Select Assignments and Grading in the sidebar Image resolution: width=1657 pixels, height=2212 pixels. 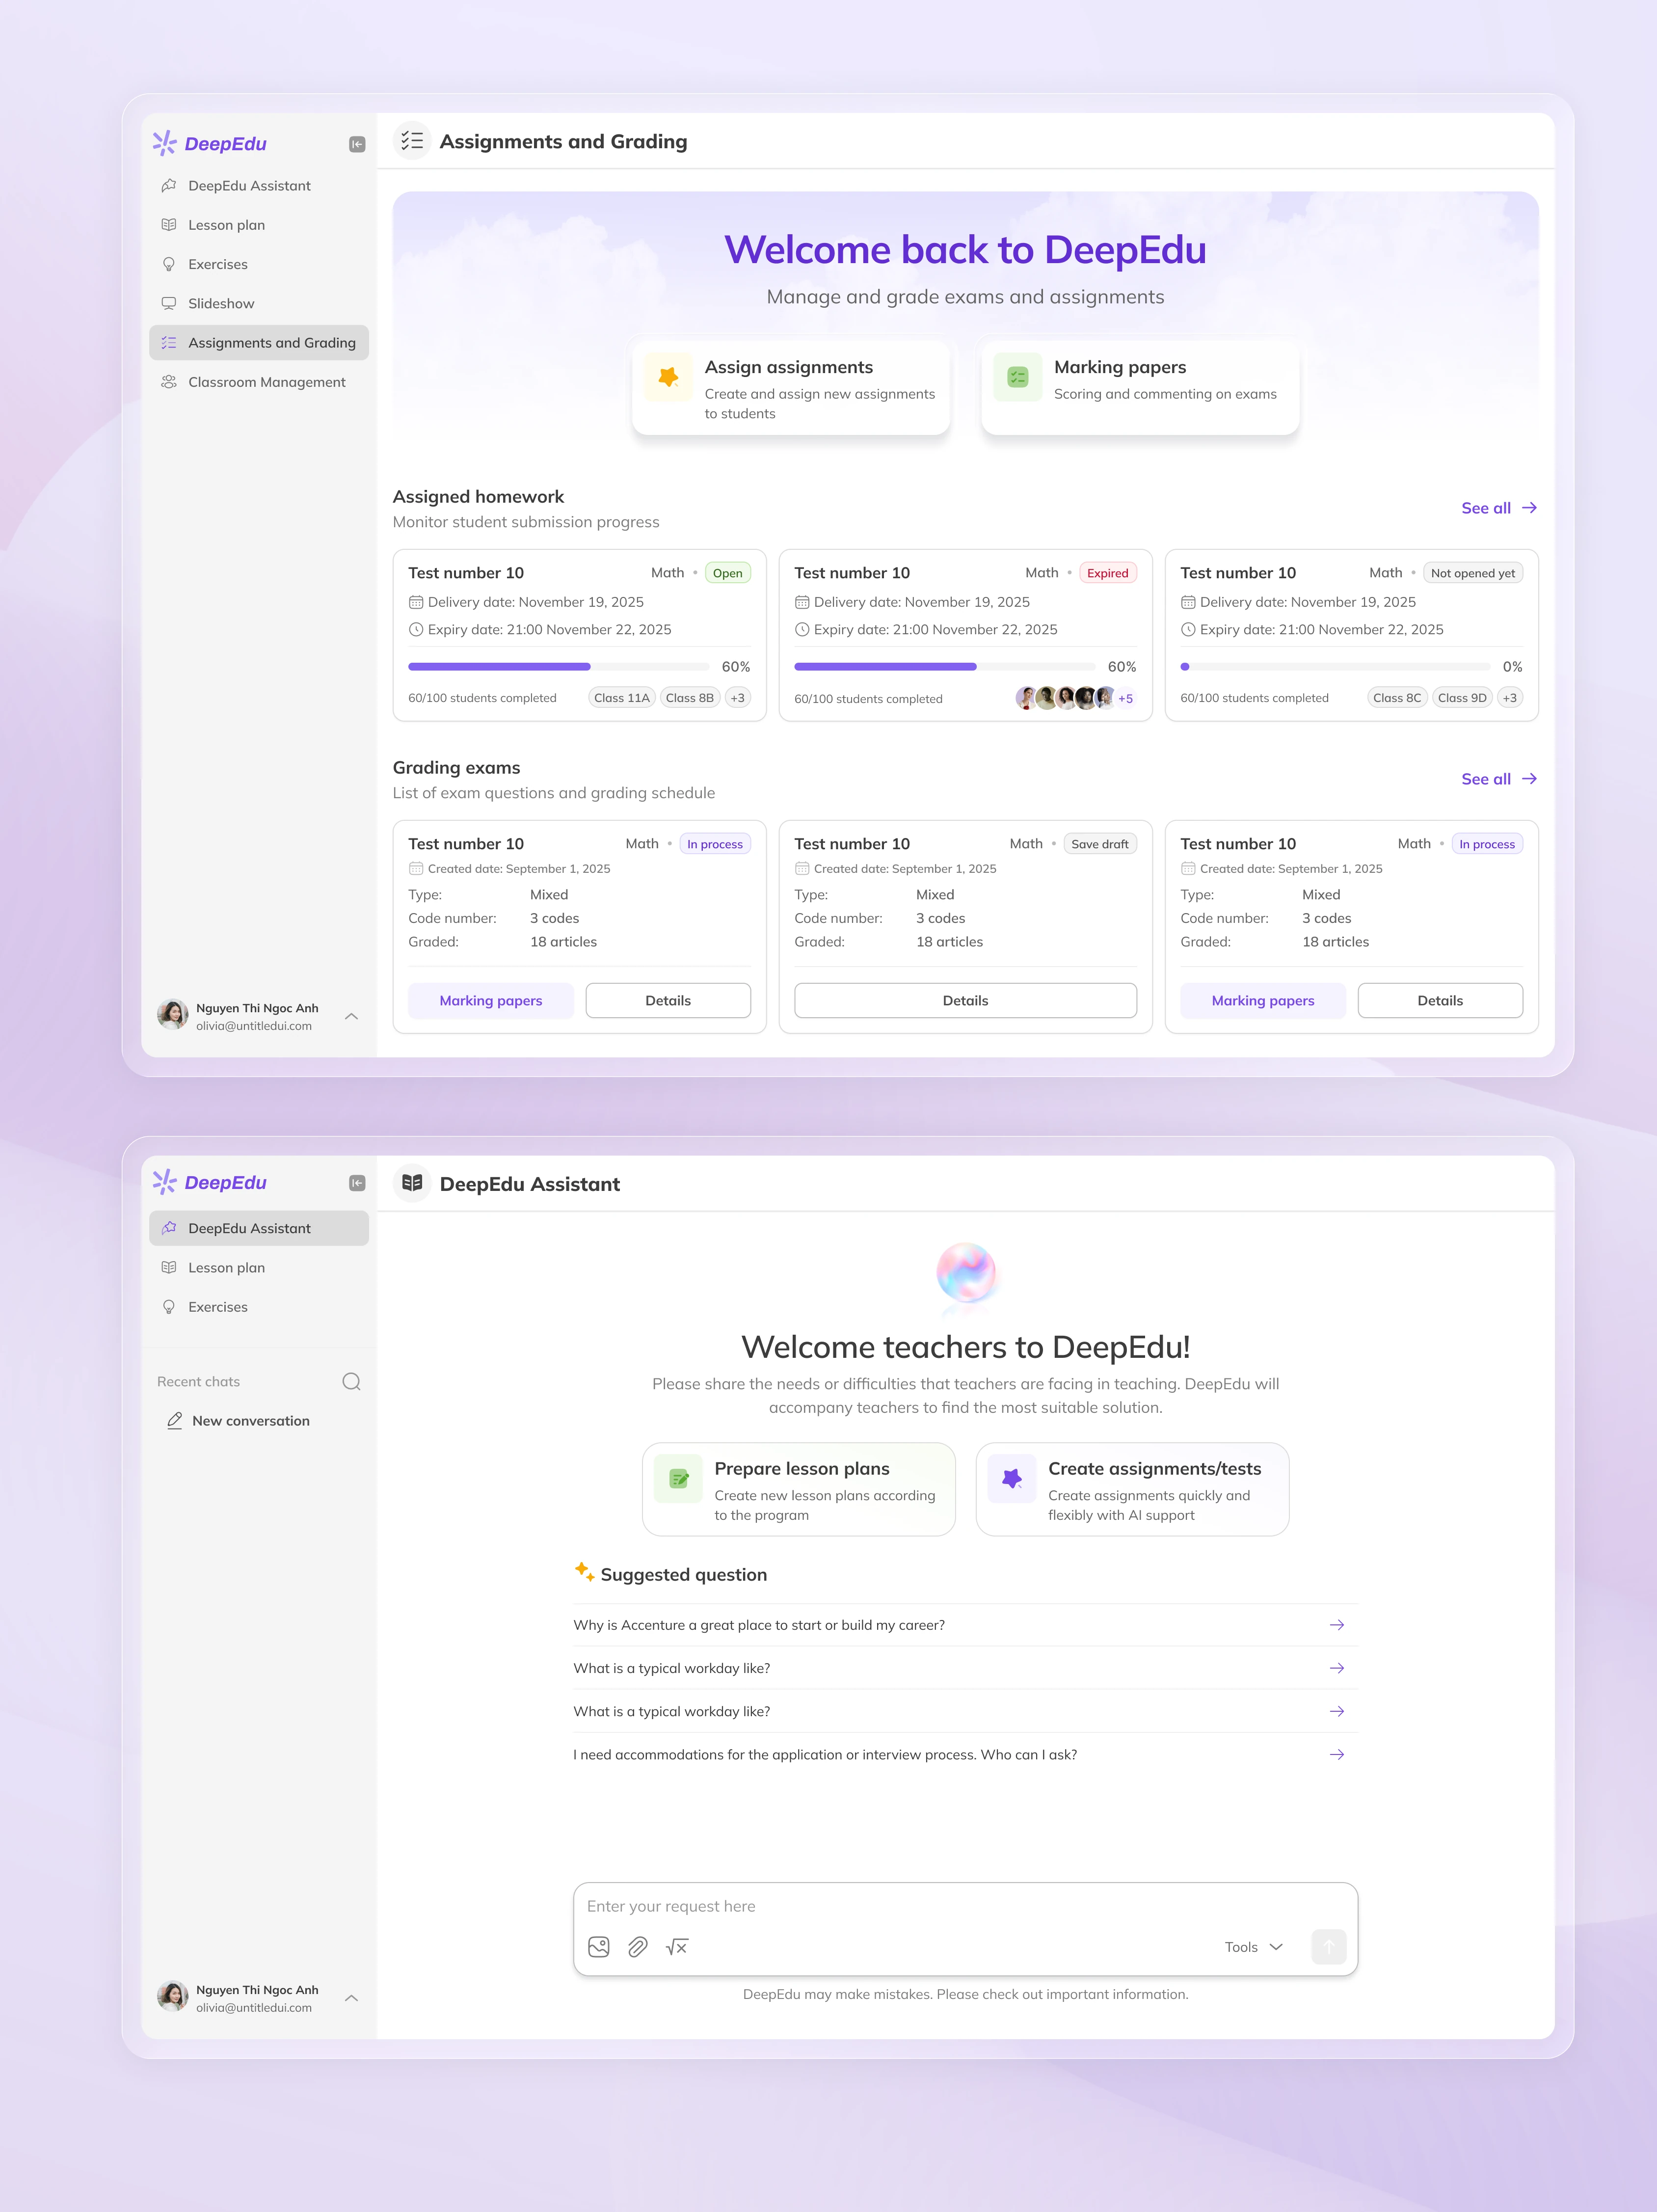[x=259, y=343]
